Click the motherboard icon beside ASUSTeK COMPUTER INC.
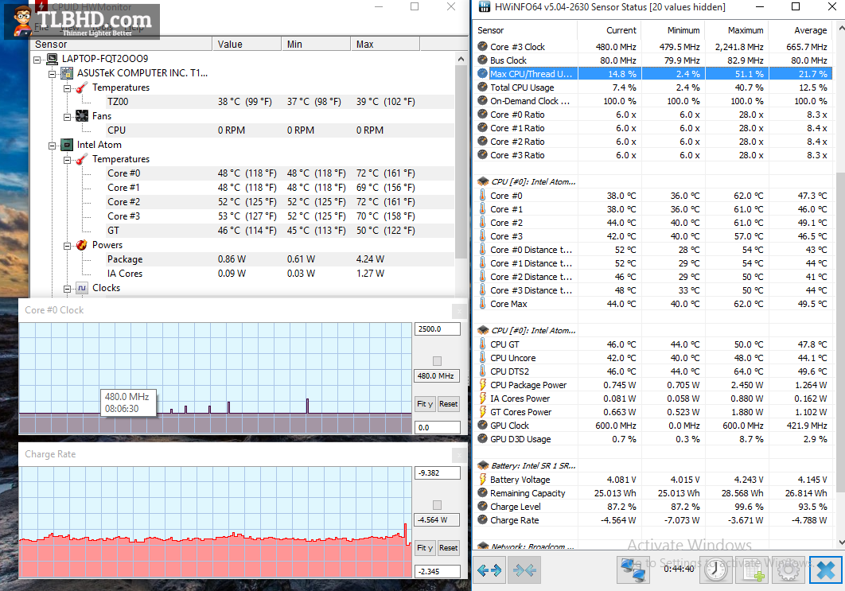Image resolution: width=845 pixels, height=591 pixels. click(68, 72)
